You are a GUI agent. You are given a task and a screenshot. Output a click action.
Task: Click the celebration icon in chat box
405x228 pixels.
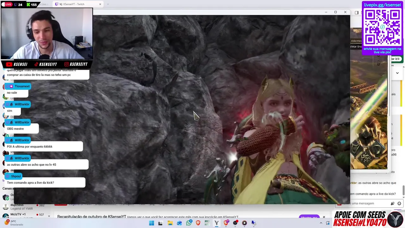393,203
